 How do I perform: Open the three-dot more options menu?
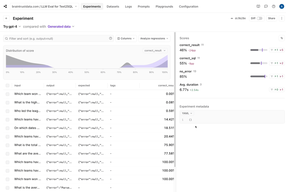point(281,18)
